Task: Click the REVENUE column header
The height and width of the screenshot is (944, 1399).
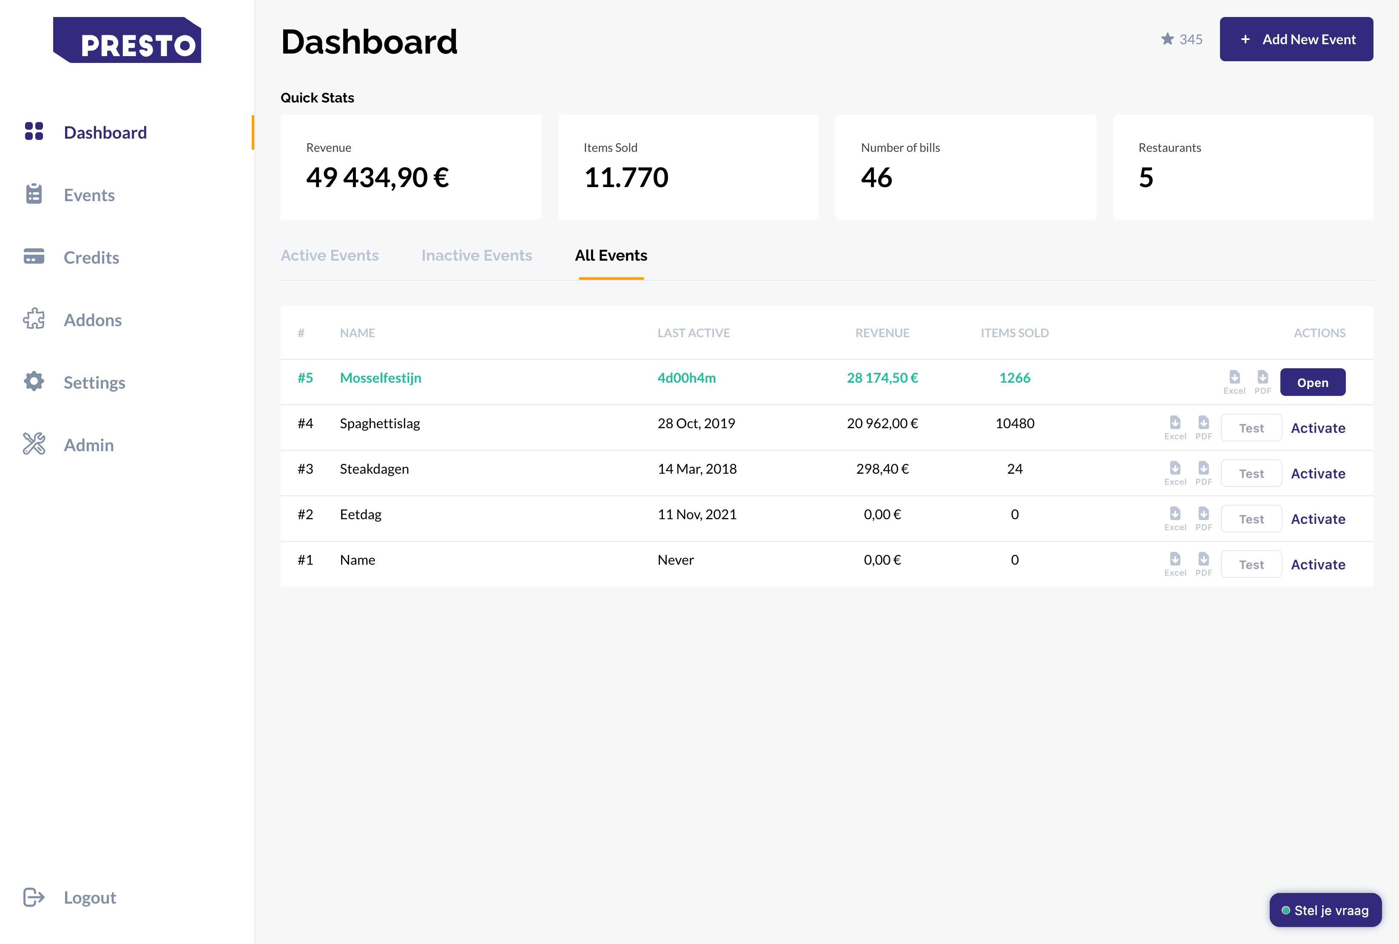Action: coord(882,333)
